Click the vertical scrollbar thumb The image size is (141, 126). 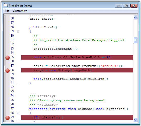click(x=135, y=41)
